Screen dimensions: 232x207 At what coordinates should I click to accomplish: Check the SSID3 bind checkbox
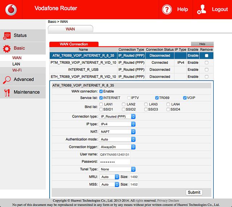tap(146, 109)
